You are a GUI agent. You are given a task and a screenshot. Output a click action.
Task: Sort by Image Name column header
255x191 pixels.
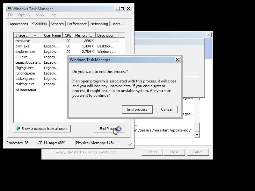(x=28, y=35)
